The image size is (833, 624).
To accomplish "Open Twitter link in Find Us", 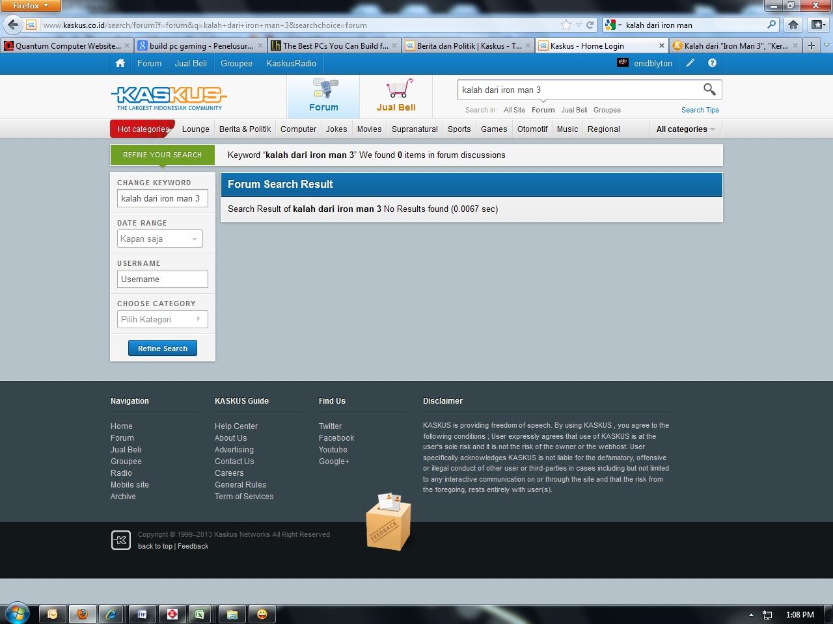I will (330, 426).
